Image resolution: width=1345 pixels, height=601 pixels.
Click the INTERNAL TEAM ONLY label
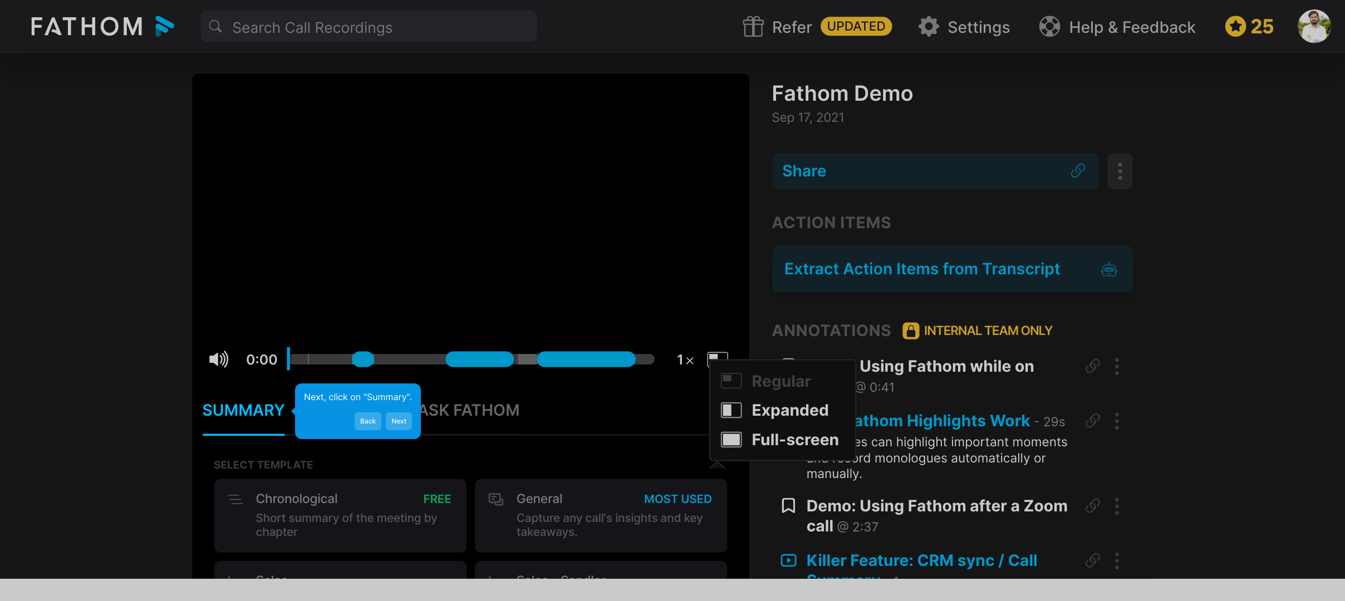(x=988, y=331)
